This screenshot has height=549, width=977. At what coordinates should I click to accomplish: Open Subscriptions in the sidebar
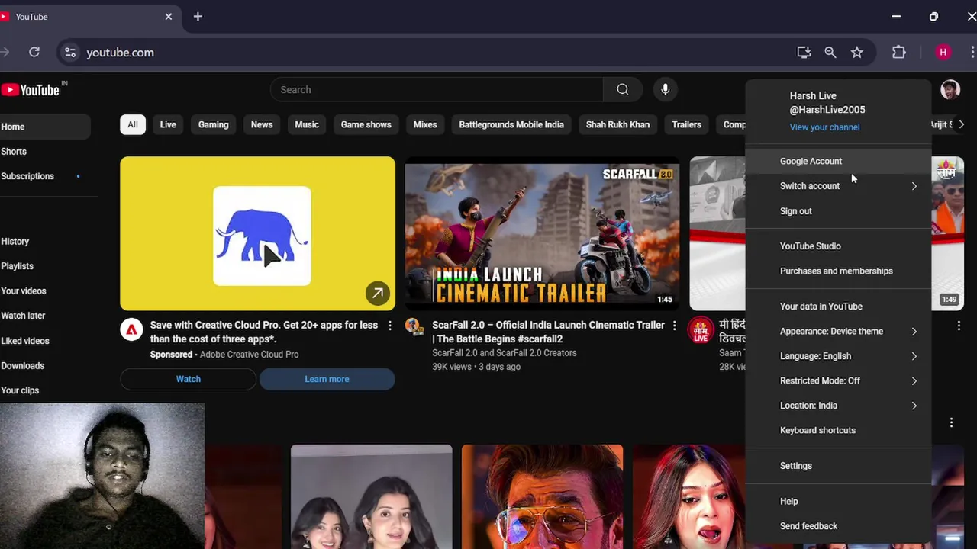[x=45, y=176]
